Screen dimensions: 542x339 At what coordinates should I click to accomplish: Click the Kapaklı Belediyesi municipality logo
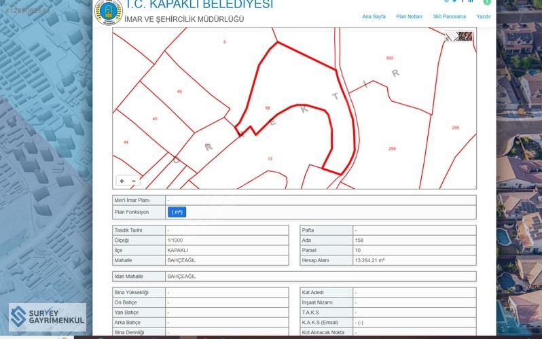tap(109, 12)
